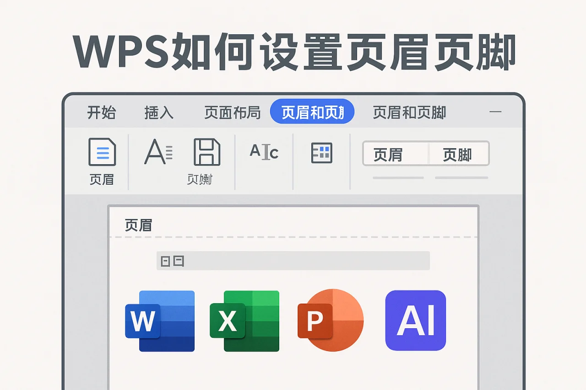Select the grid layout icon on the ribbon
586x390 pixels.
click(322, 152)
